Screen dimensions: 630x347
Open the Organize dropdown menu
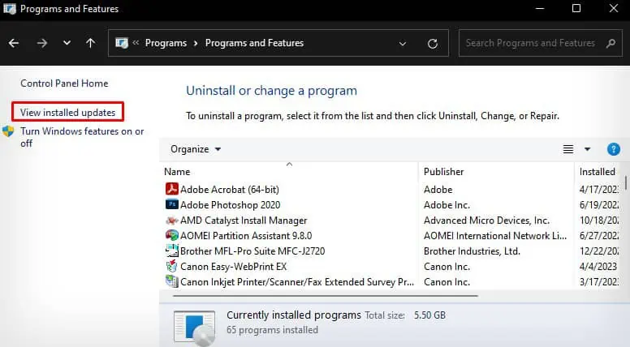196,149
